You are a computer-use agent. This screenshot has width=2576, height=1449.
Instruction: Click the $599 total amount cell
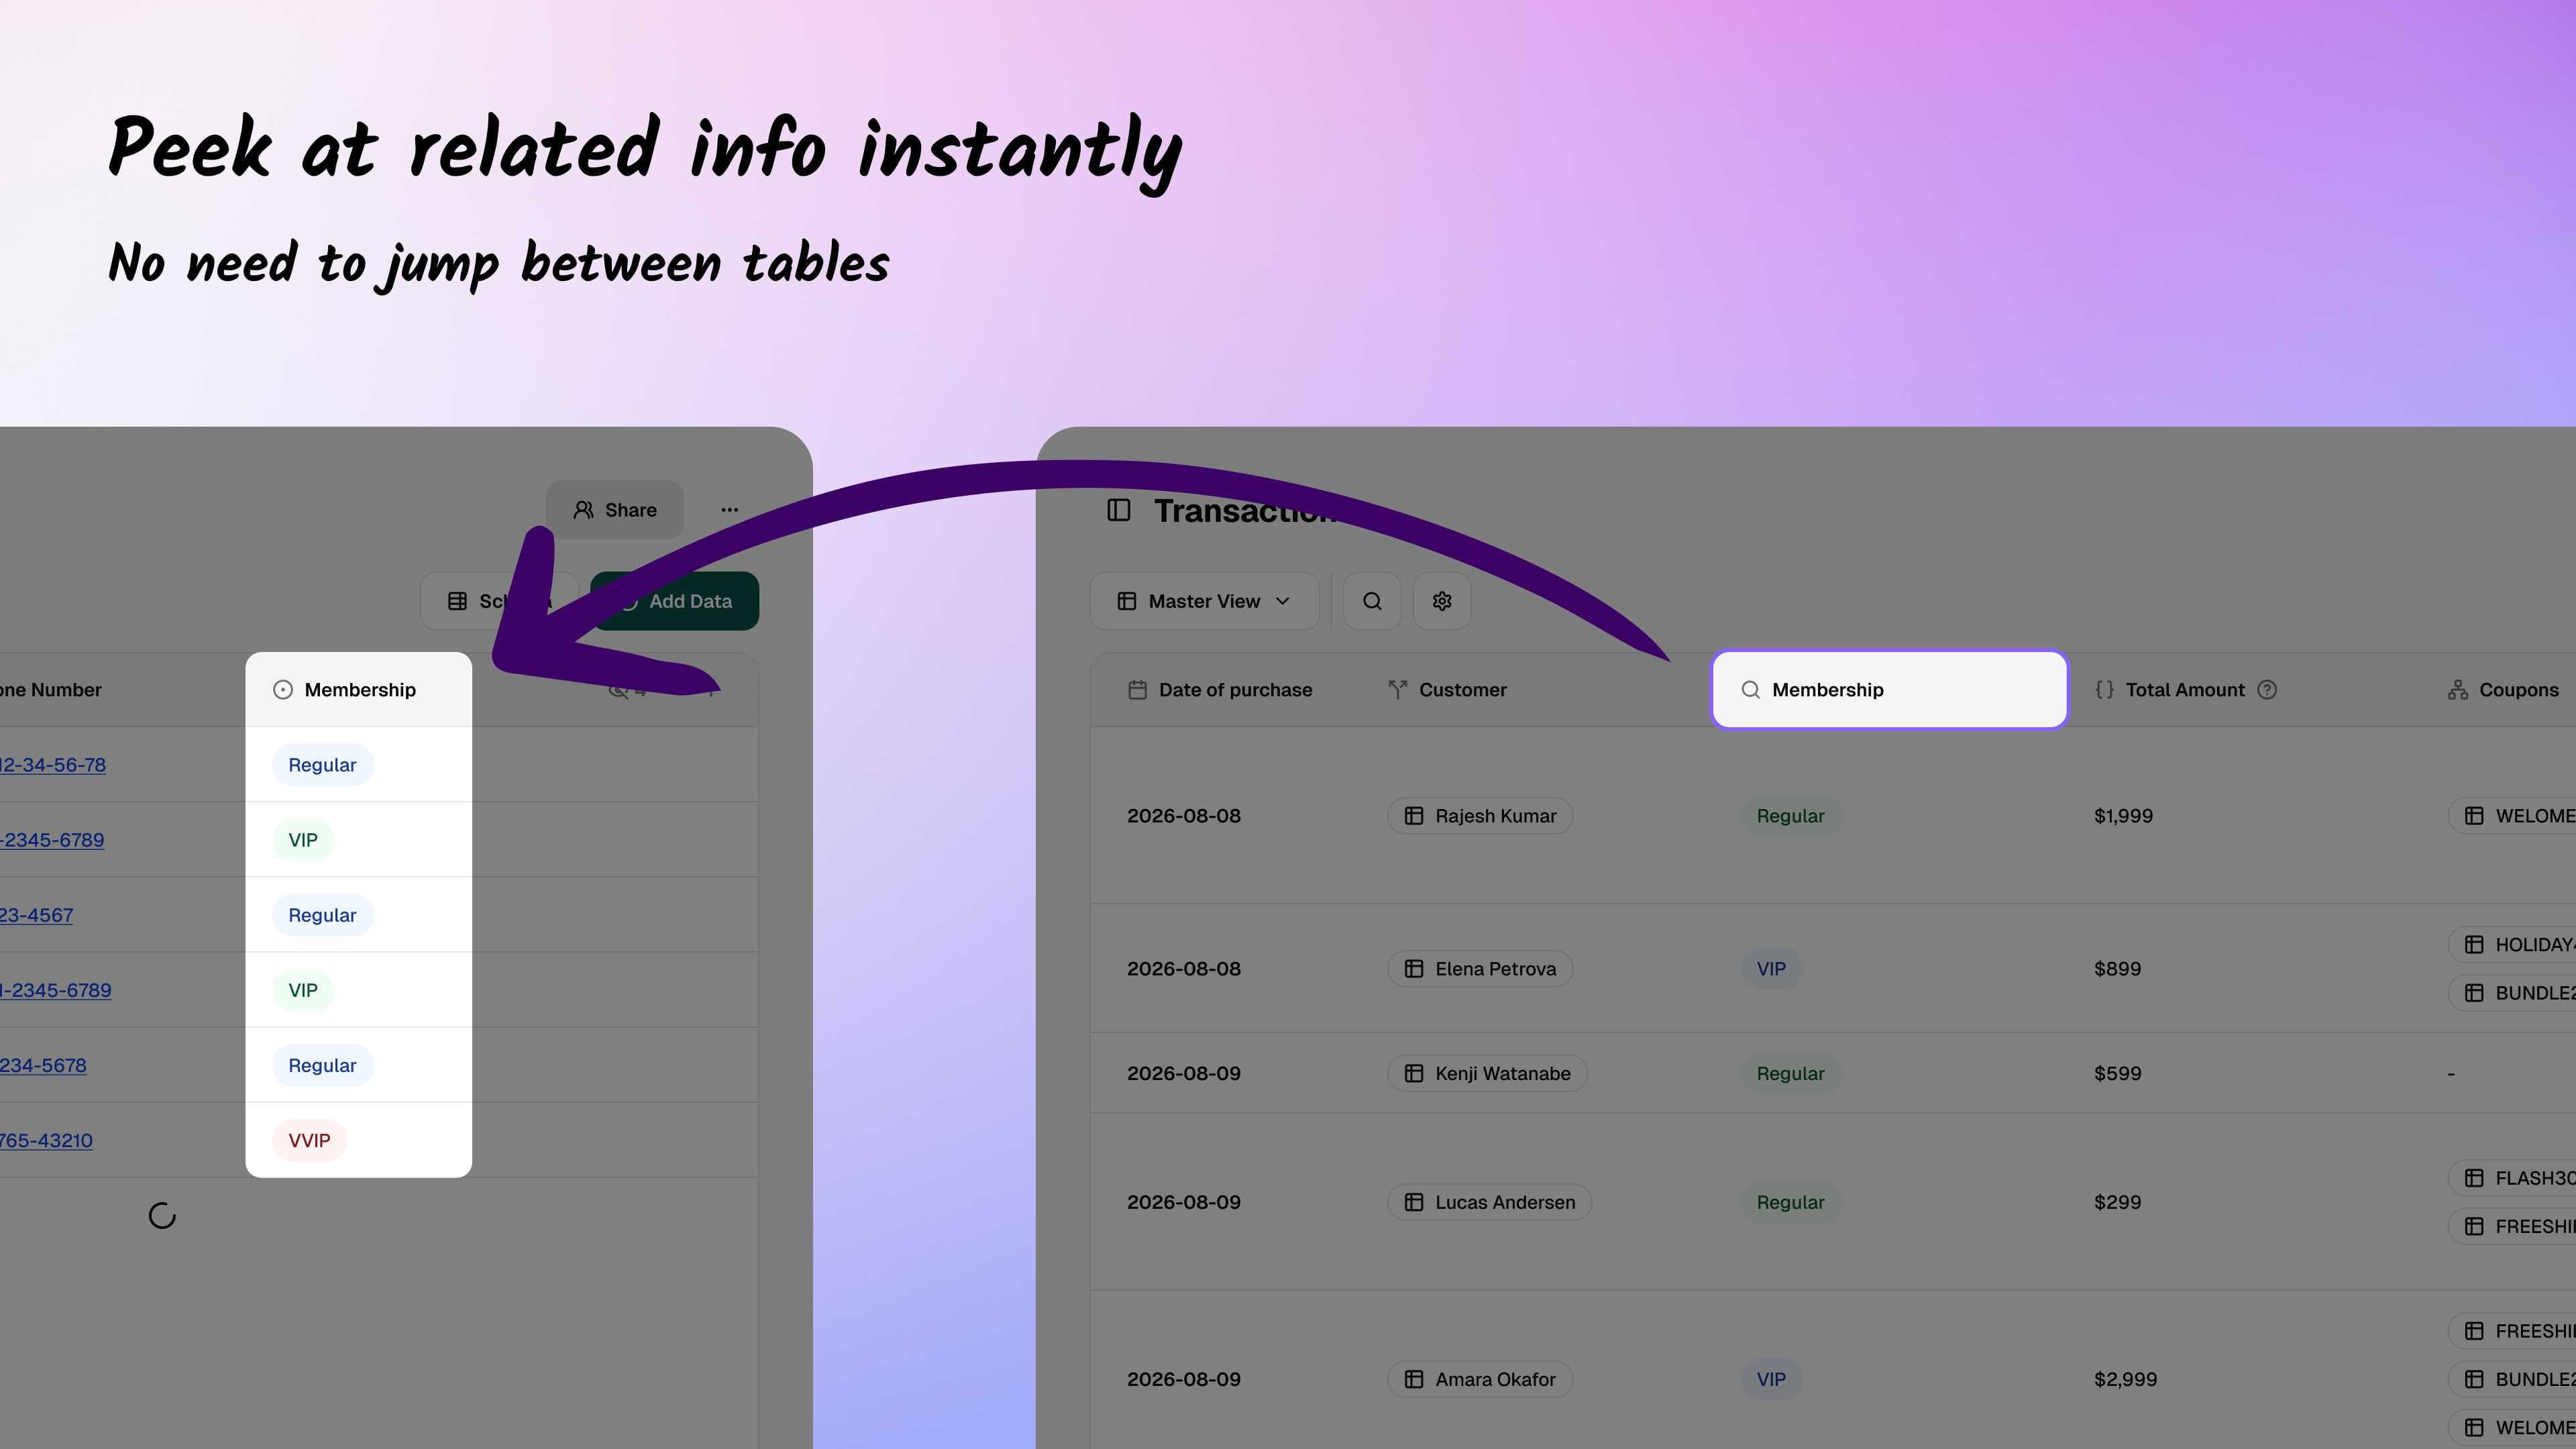(2117, 1073)
